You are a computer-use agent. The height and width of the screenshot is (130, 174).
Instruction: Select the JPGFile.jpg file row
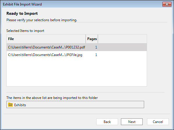coord(77,55)
